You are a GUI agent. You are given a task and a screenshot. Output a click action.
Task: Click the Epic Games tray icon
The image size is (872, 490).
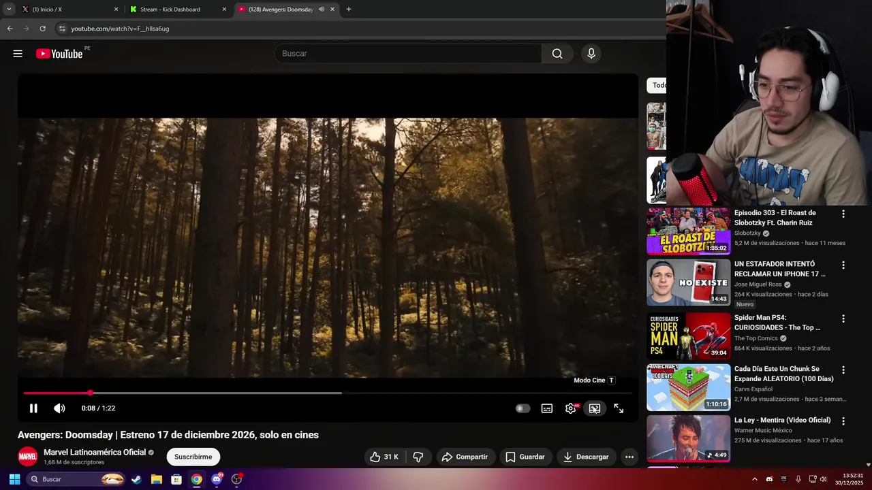783,479
